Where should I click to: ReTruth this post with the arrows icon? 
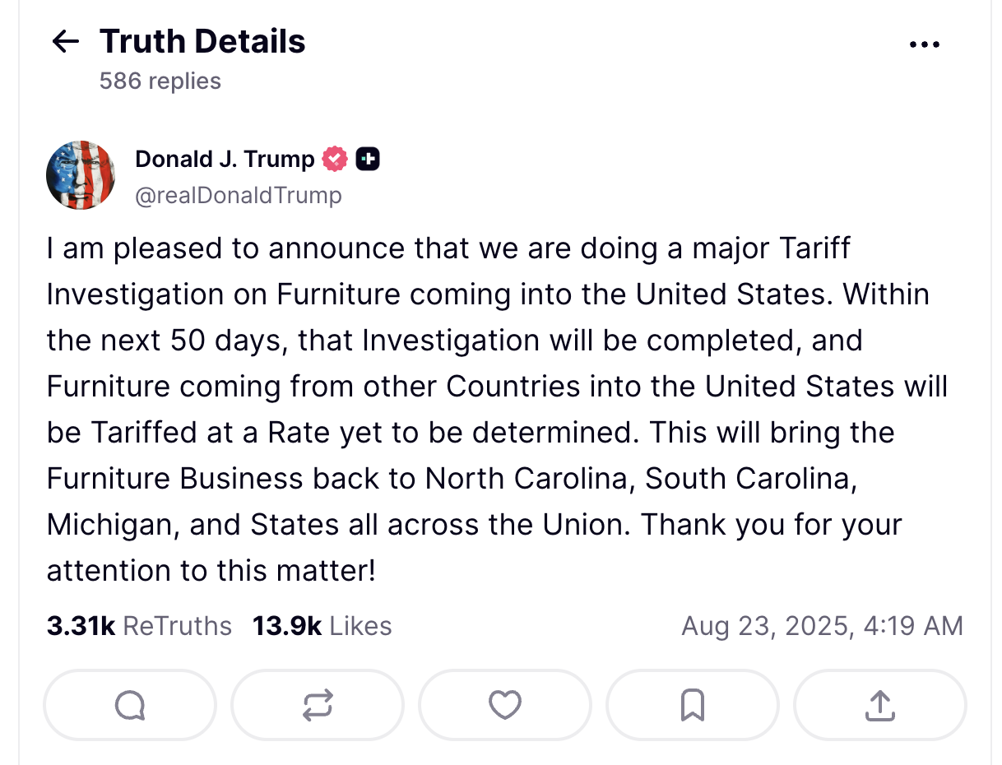[x=318, y=705]
